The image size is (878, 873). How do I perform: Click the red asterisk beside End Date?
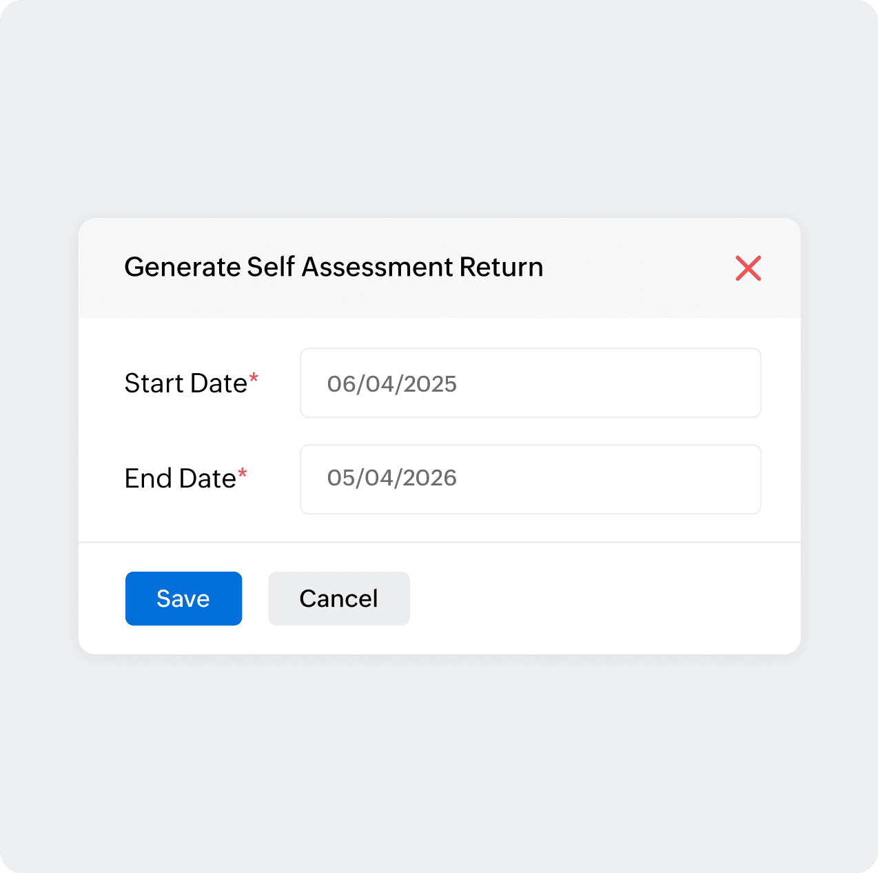click(243, 473)
